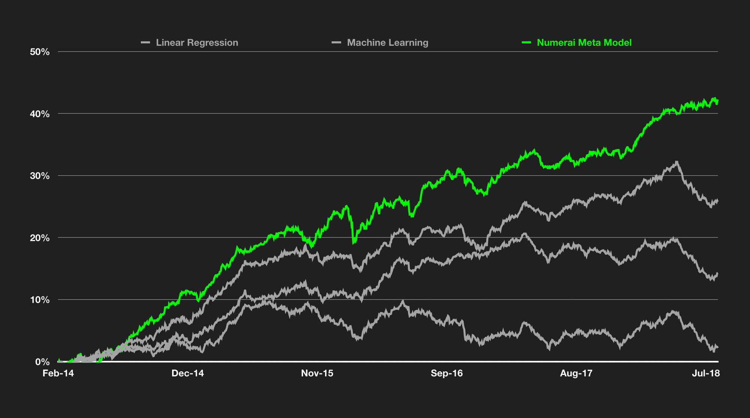The height and width of the screenshot is (418, 750).
Task: Click the Dec-14 x-axis date label
Action: pos(187,373)
